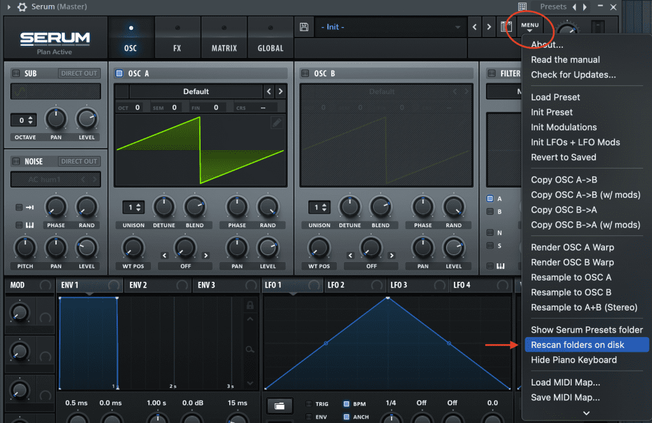The width and height of the screenshot is (652, 423).
Task: Choose next warp mode for OSC A
Action: coord(206,256)
